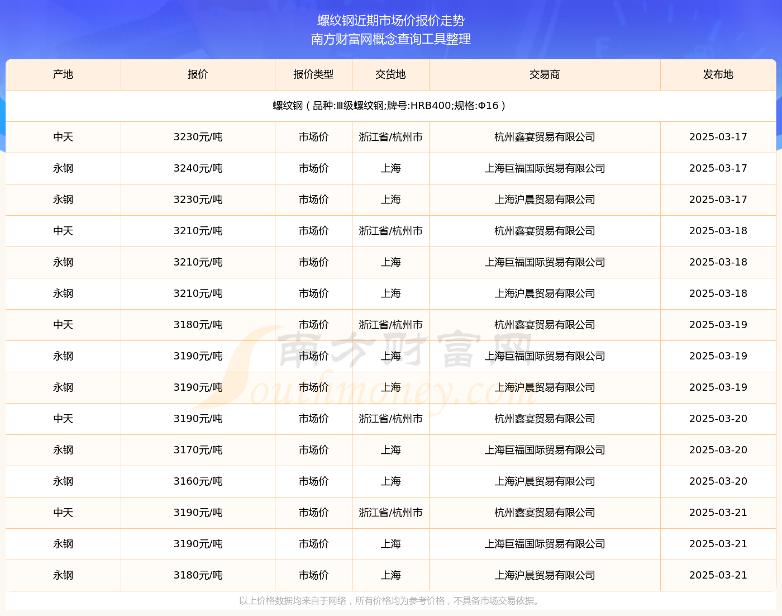Click the 3170元/吨 price cell
This screenshot has width=782, height=616.
198,450
